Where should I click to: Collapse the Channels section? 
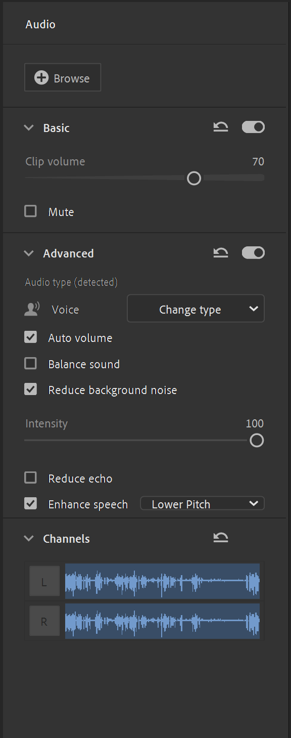[x=29, y=539]
